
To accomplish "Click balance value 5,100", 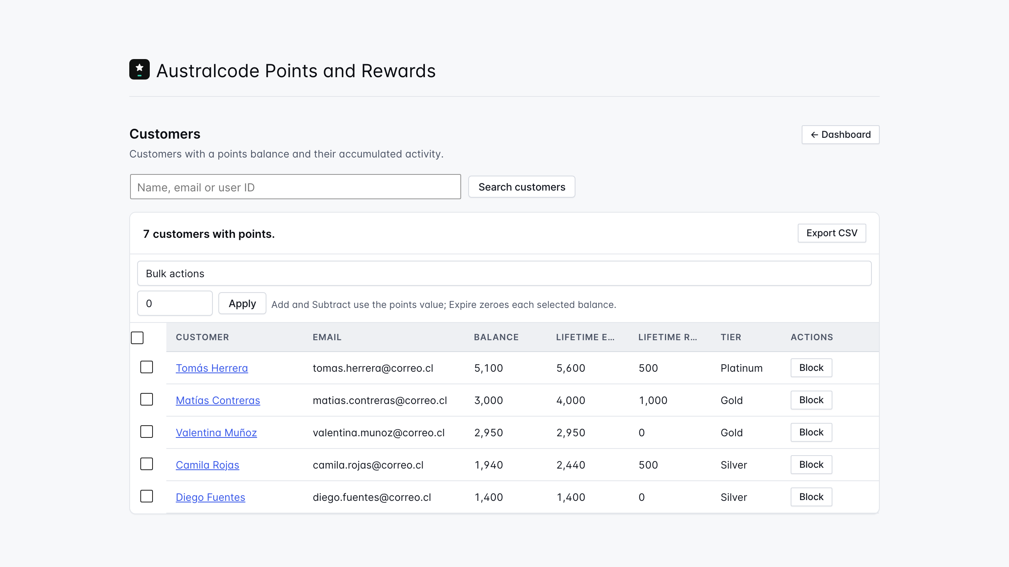I will [x=488, y=368].
